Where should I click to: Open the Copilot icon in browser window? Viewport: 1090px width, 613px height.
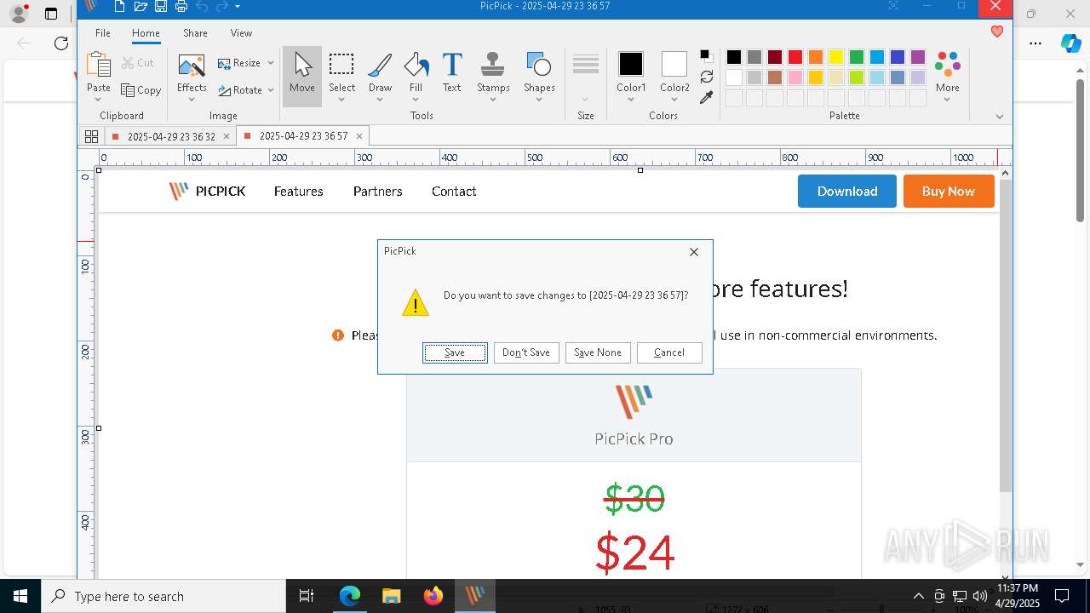[x=1070, y=43]
